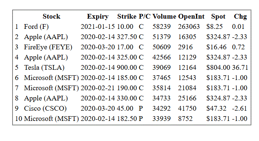Click the Spot column header
Viewport: 259px width, 141px height.
[218, 16]
